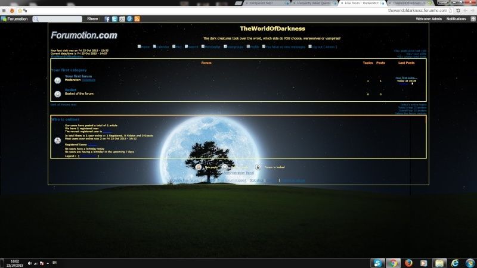Click the page icon beside the URL
Image resolution: width=477 pixels, height=268 pixels.
[451, 10]
